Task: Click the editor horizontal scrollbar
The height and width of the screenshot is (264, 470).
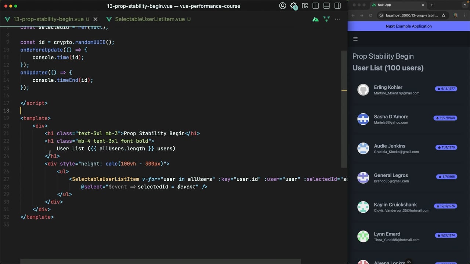Action: 160,261
